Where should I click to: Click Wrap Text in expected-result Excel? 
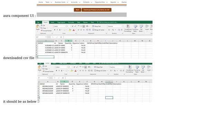click(98, 67)
